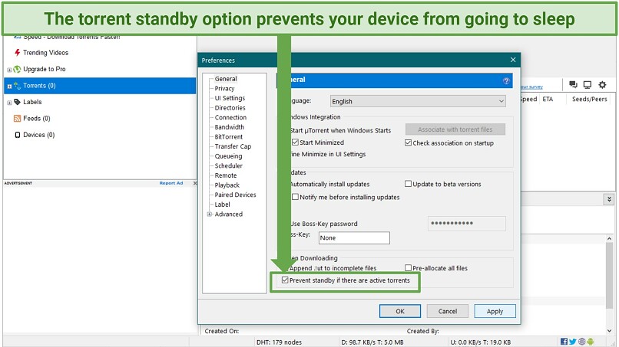Viewport: 619px width, 347px height.
Task: Click the download speed status D: 98.7 KB/s
Action: [x=372, y=342]
